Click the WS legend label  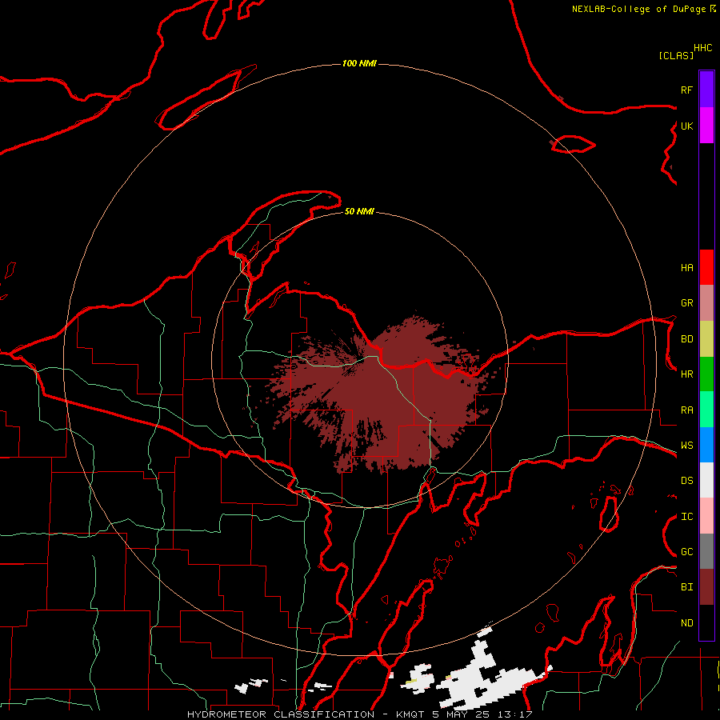pos(686,445)
